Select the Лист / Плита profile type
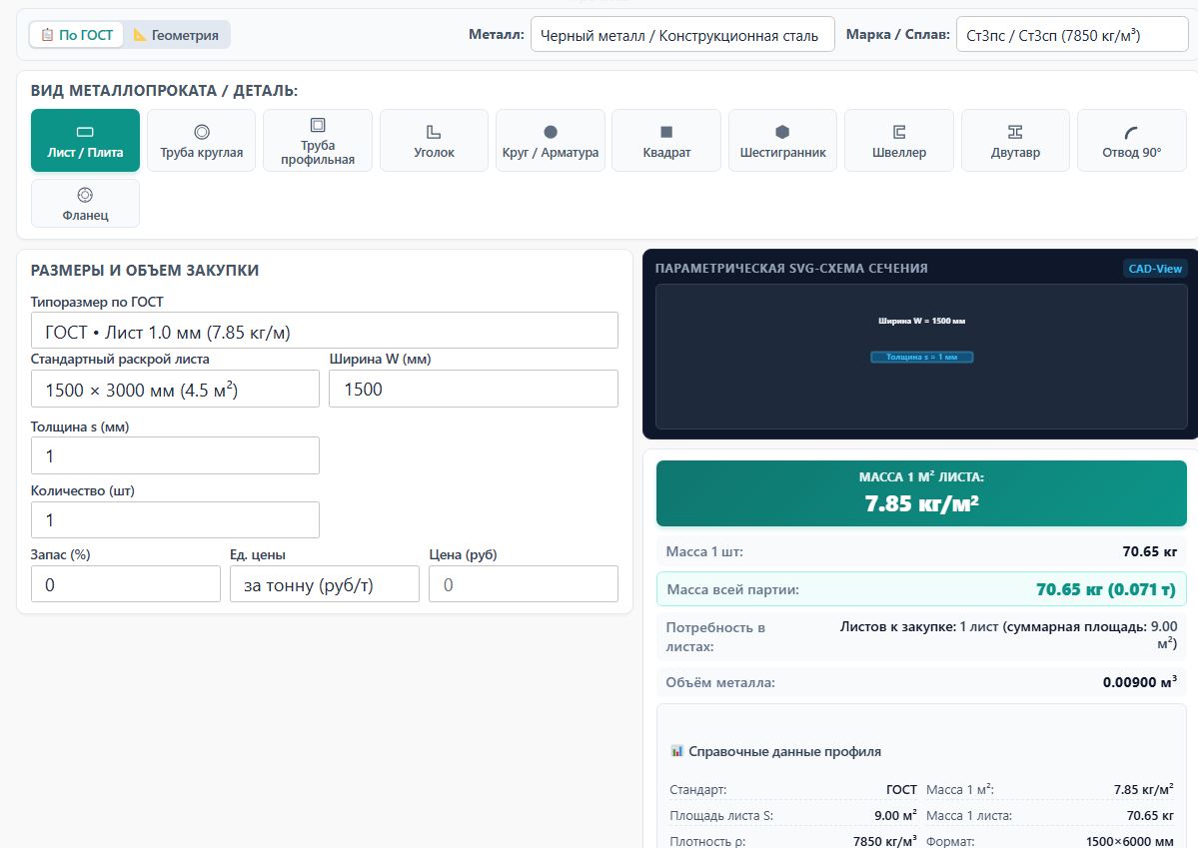This screenshot has height=848, width=1198. pyautogui.click(x=85, y=141)
